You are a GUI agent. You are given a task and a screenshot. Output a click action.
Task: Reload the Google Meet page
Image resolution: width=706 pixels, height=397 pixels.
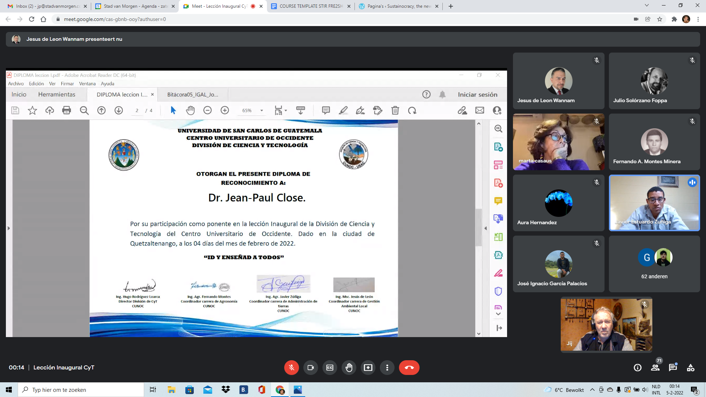point(32,19)
